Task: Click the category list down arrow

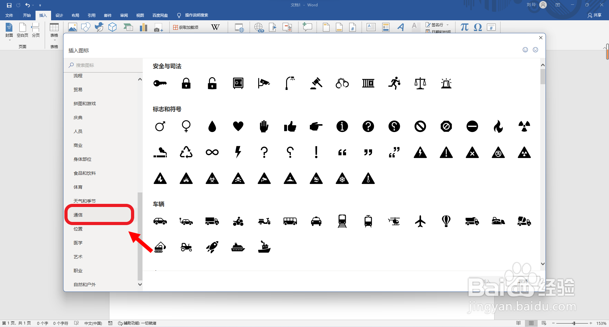Action: [x=140, y=284]
